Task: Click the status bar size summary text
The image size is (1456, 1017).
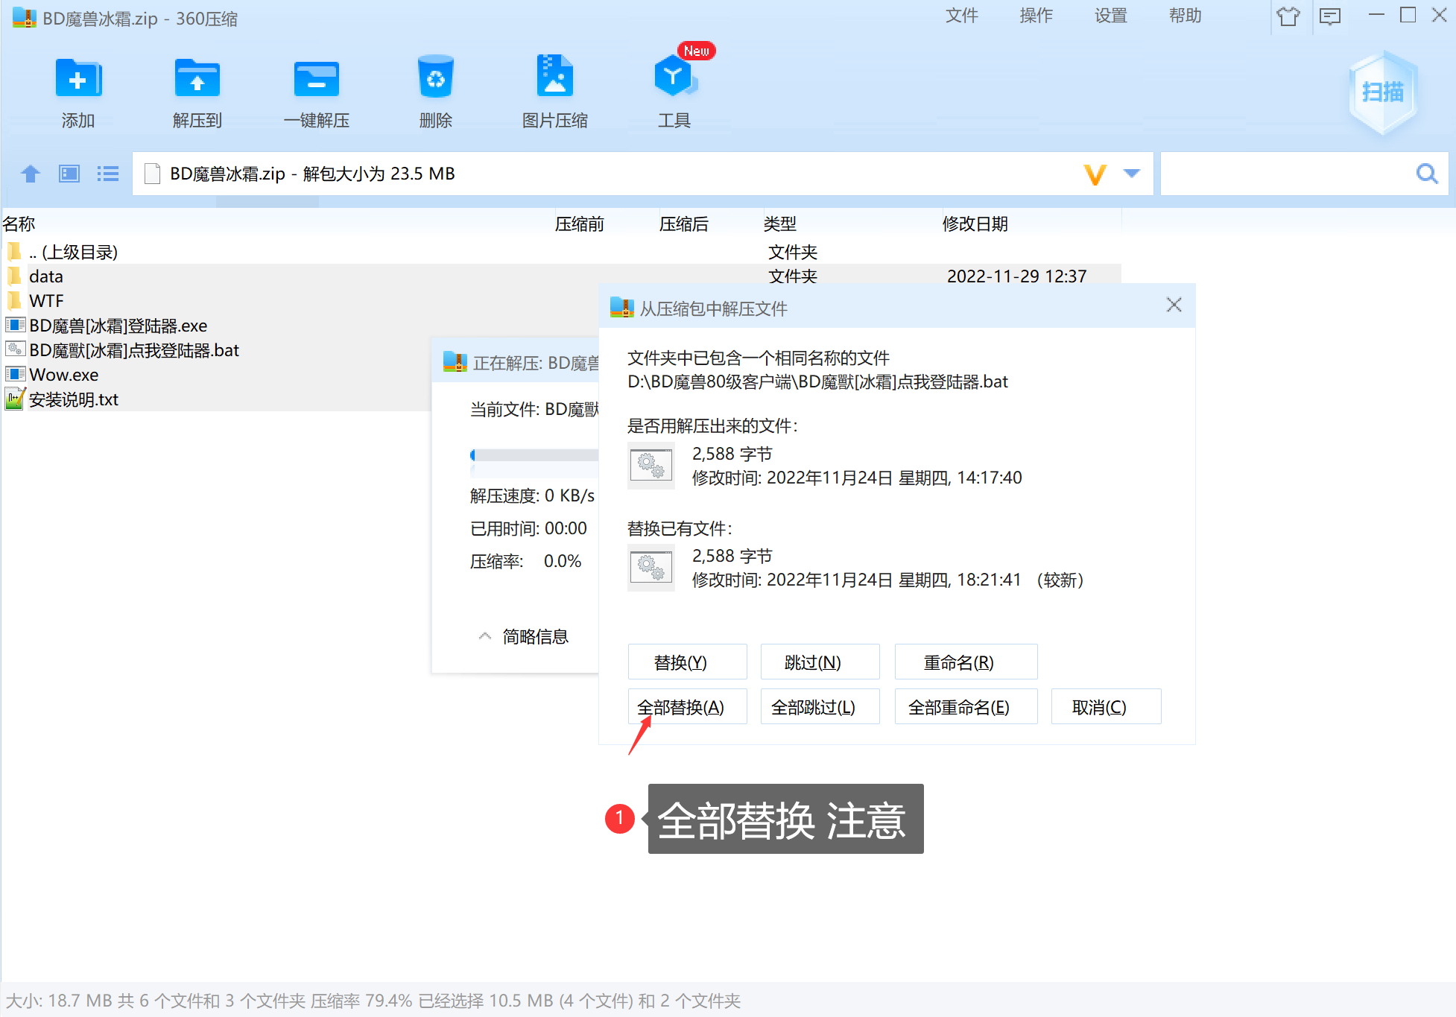Action: pos(373,1001)
